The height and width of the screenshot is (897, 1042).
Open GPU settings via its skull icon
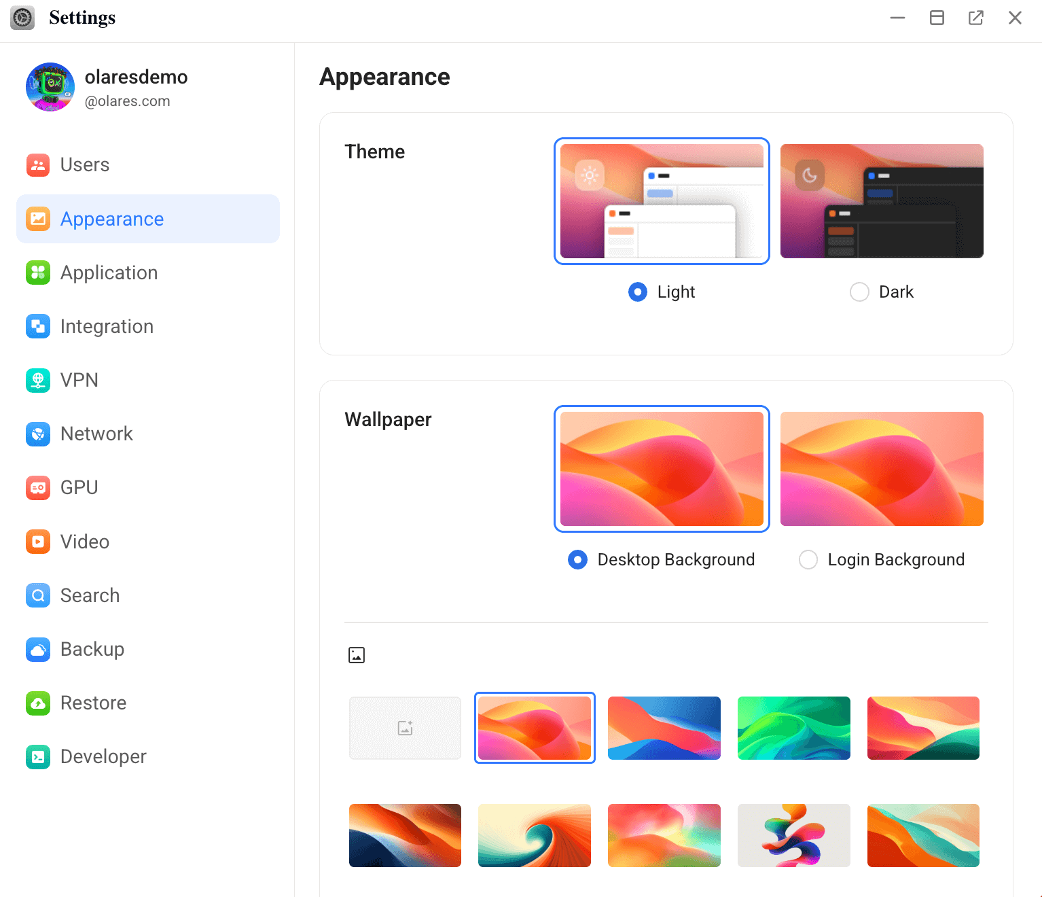pyautogui.click(x=38, y=487)
